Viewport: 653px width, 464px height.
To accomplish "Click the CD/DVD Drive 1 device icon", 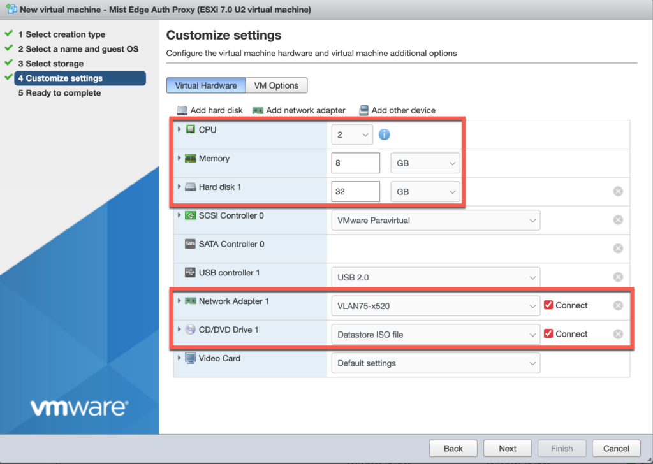I will (191, 330).
